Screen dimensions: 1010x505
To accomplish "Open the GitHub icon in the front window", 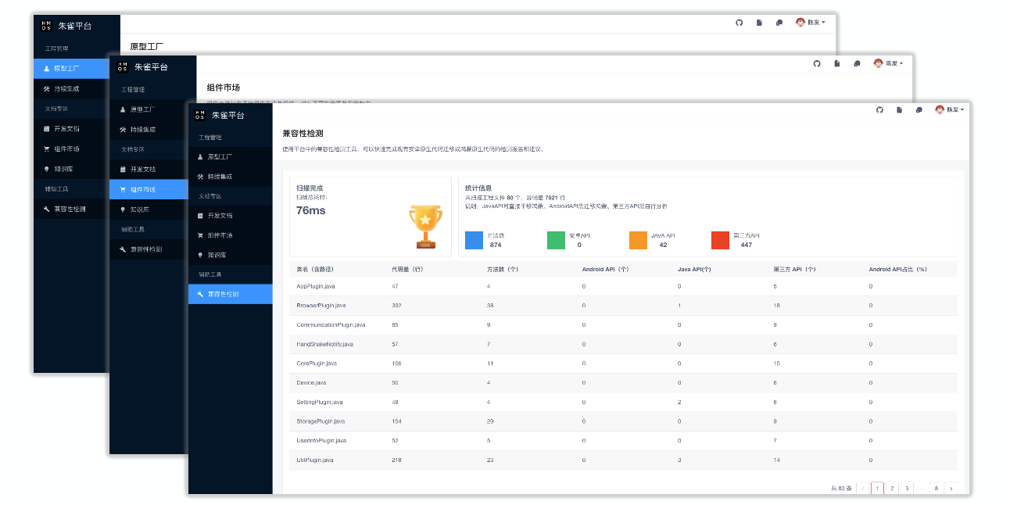I will [x=879, y=110].
